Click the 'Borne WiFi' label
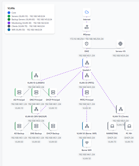 [87, 150]
